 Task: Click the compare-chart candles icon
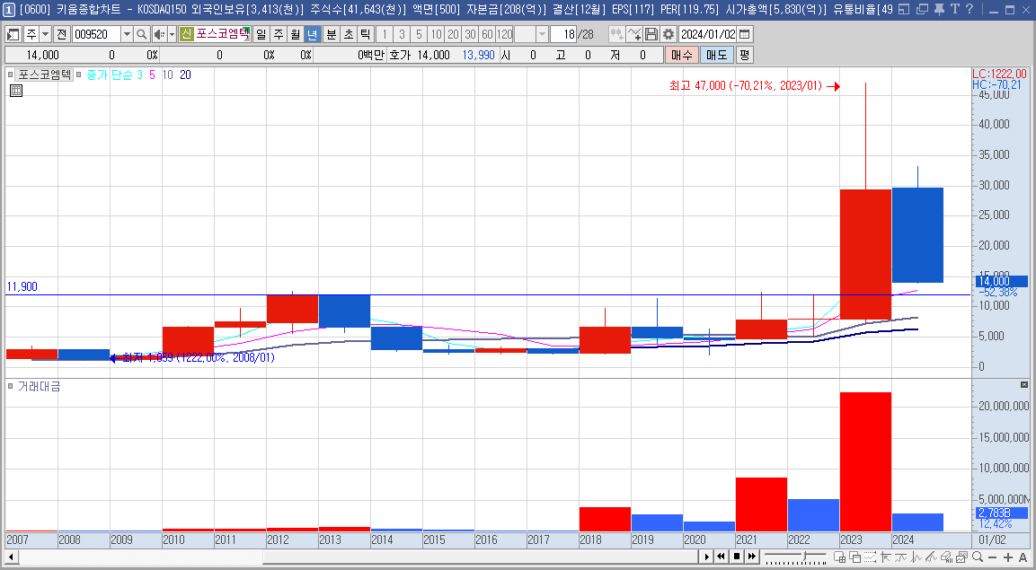point(617,34)
